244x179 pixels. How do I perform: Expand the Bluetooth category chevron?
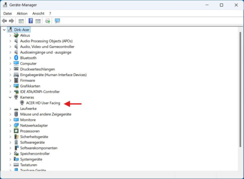coord(10,58)
